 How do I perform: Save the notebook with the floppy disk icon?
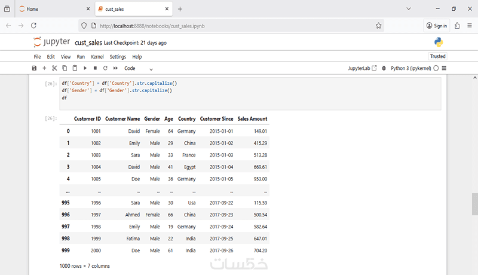[x=34, y=68]
